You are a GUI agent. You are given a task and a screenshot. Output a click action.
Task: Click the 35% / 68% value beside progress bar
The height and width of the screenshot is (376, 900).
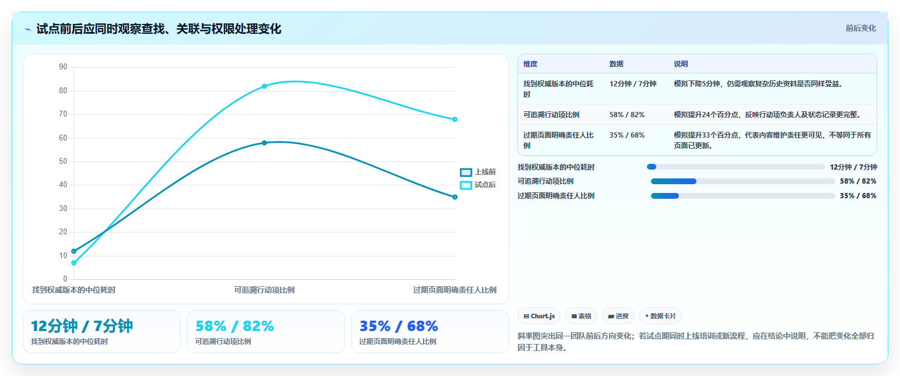click(x=858, y=196)
